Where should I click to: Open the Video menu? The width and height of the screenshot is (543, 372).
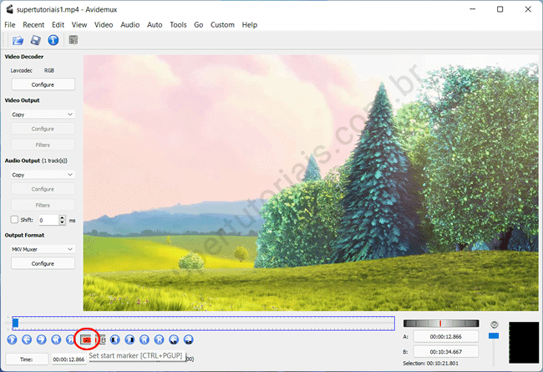104,24
